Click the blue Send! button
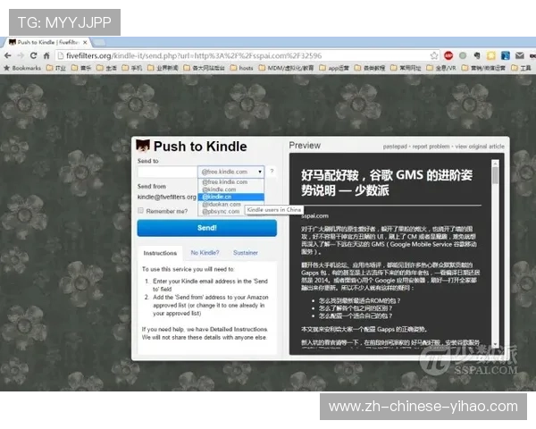Screen dimensions: 536x429 click(207, 228)
